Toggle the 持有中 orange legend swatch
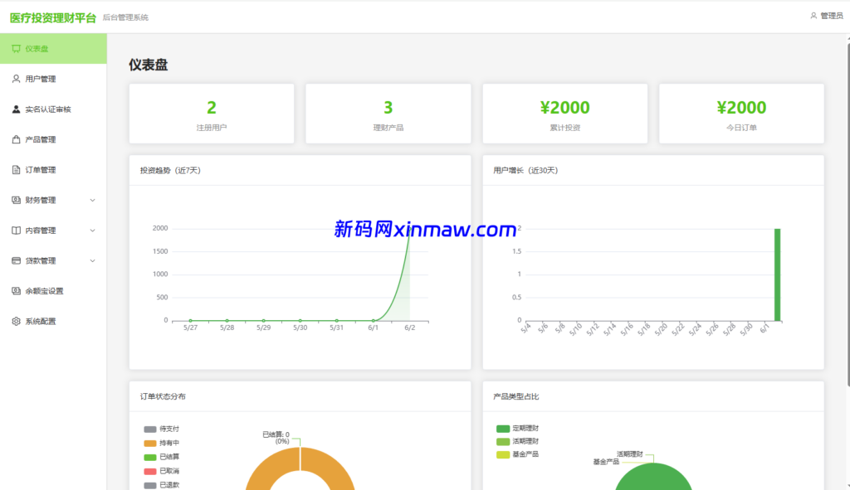The width and height of the screenshot is (850, 490). (x=150, y=444)
